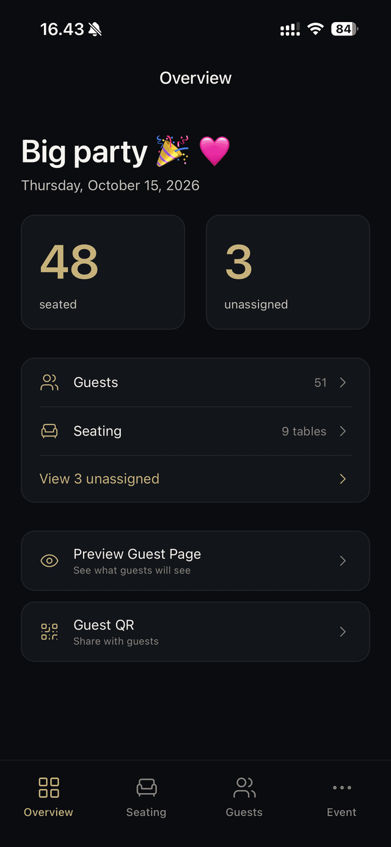
Task: Tap the 48 seated stat card
Action: coord(103,272)
